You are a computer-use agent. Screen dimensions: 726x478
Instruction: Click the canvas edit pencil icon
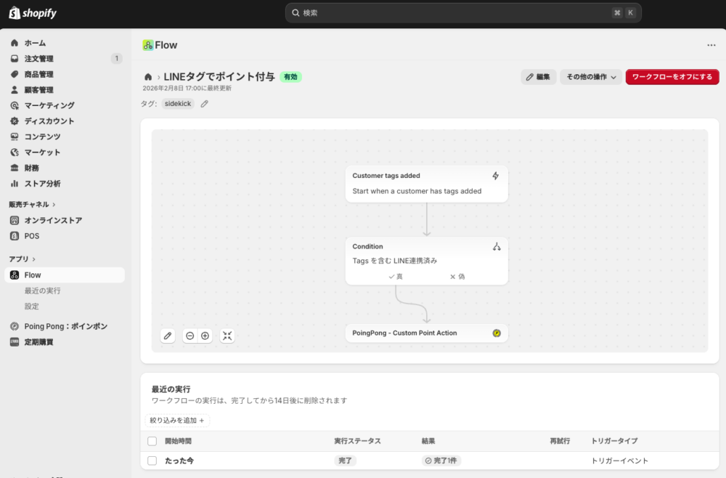coord(168,336)
